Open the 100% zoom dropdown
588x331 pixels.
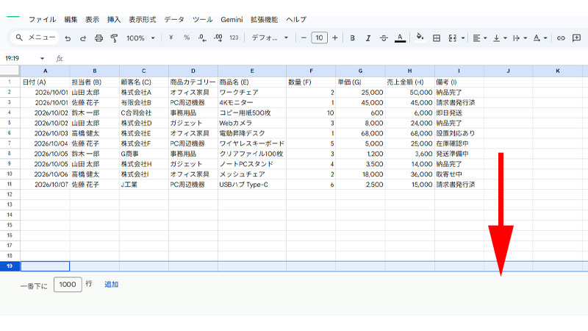[140, 38]
